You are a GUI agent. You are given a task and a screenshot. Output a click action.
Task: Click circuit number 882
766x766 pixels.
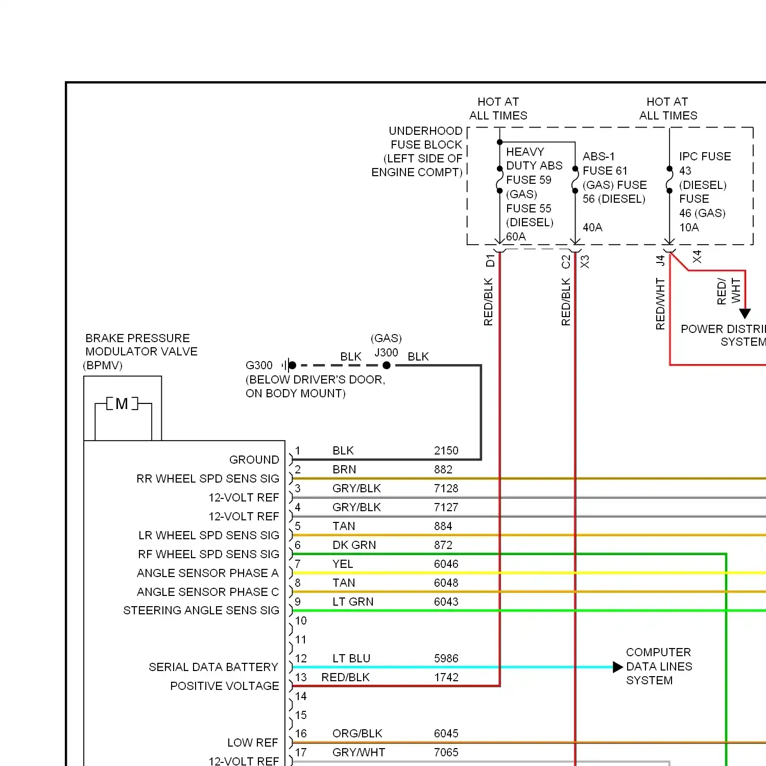coord(443,469)
